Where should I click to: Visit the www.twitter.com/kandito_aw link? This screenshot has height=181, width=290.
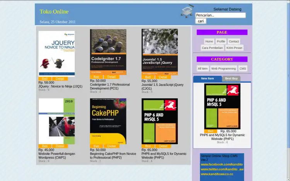(222, 169)
